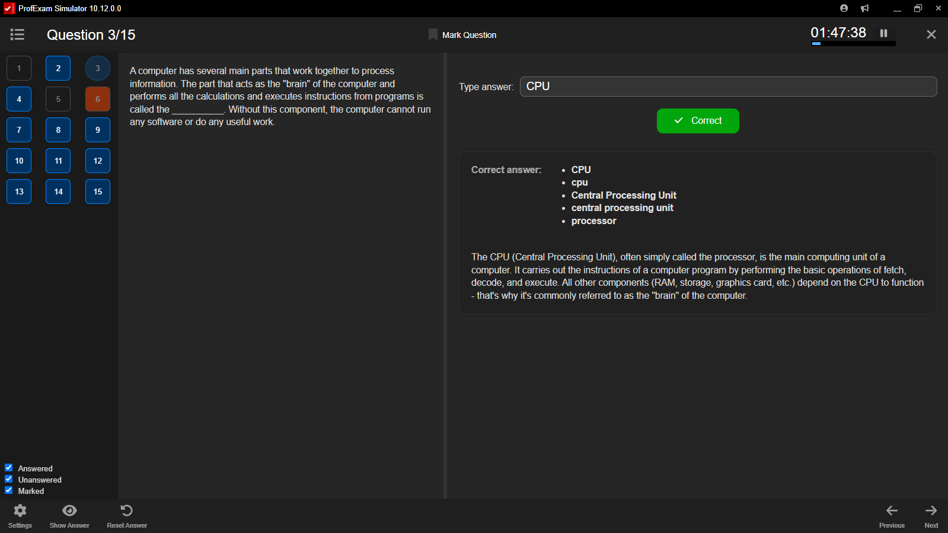Toggle the Unanswered filter checkbox
948x533 pixels.
point(9,479)
